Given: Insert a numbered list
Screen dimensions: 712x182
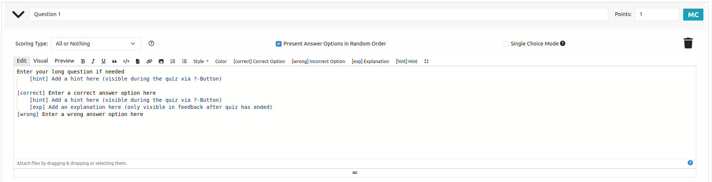Looking at the screenshot, I should pyautogui.click(x=173, y=62).
